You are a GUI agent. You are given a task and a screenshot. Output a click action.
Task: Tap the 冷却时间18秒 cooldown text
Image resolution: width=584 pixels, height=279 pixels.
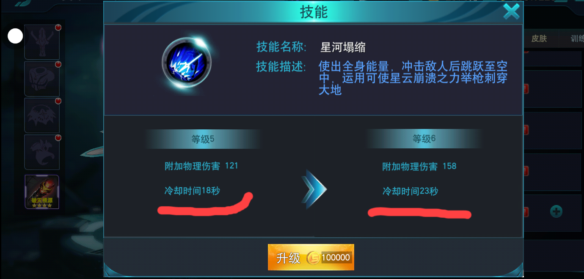click(193, 191)
